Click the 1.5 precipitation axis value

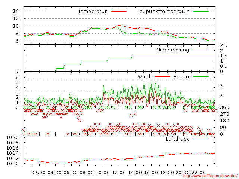click(224, 56)
